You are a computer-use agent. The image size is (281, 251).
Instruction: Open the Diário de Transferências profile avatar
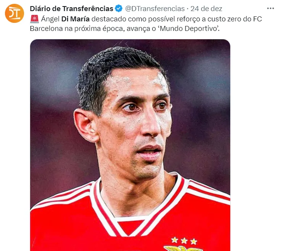[15, 13]
